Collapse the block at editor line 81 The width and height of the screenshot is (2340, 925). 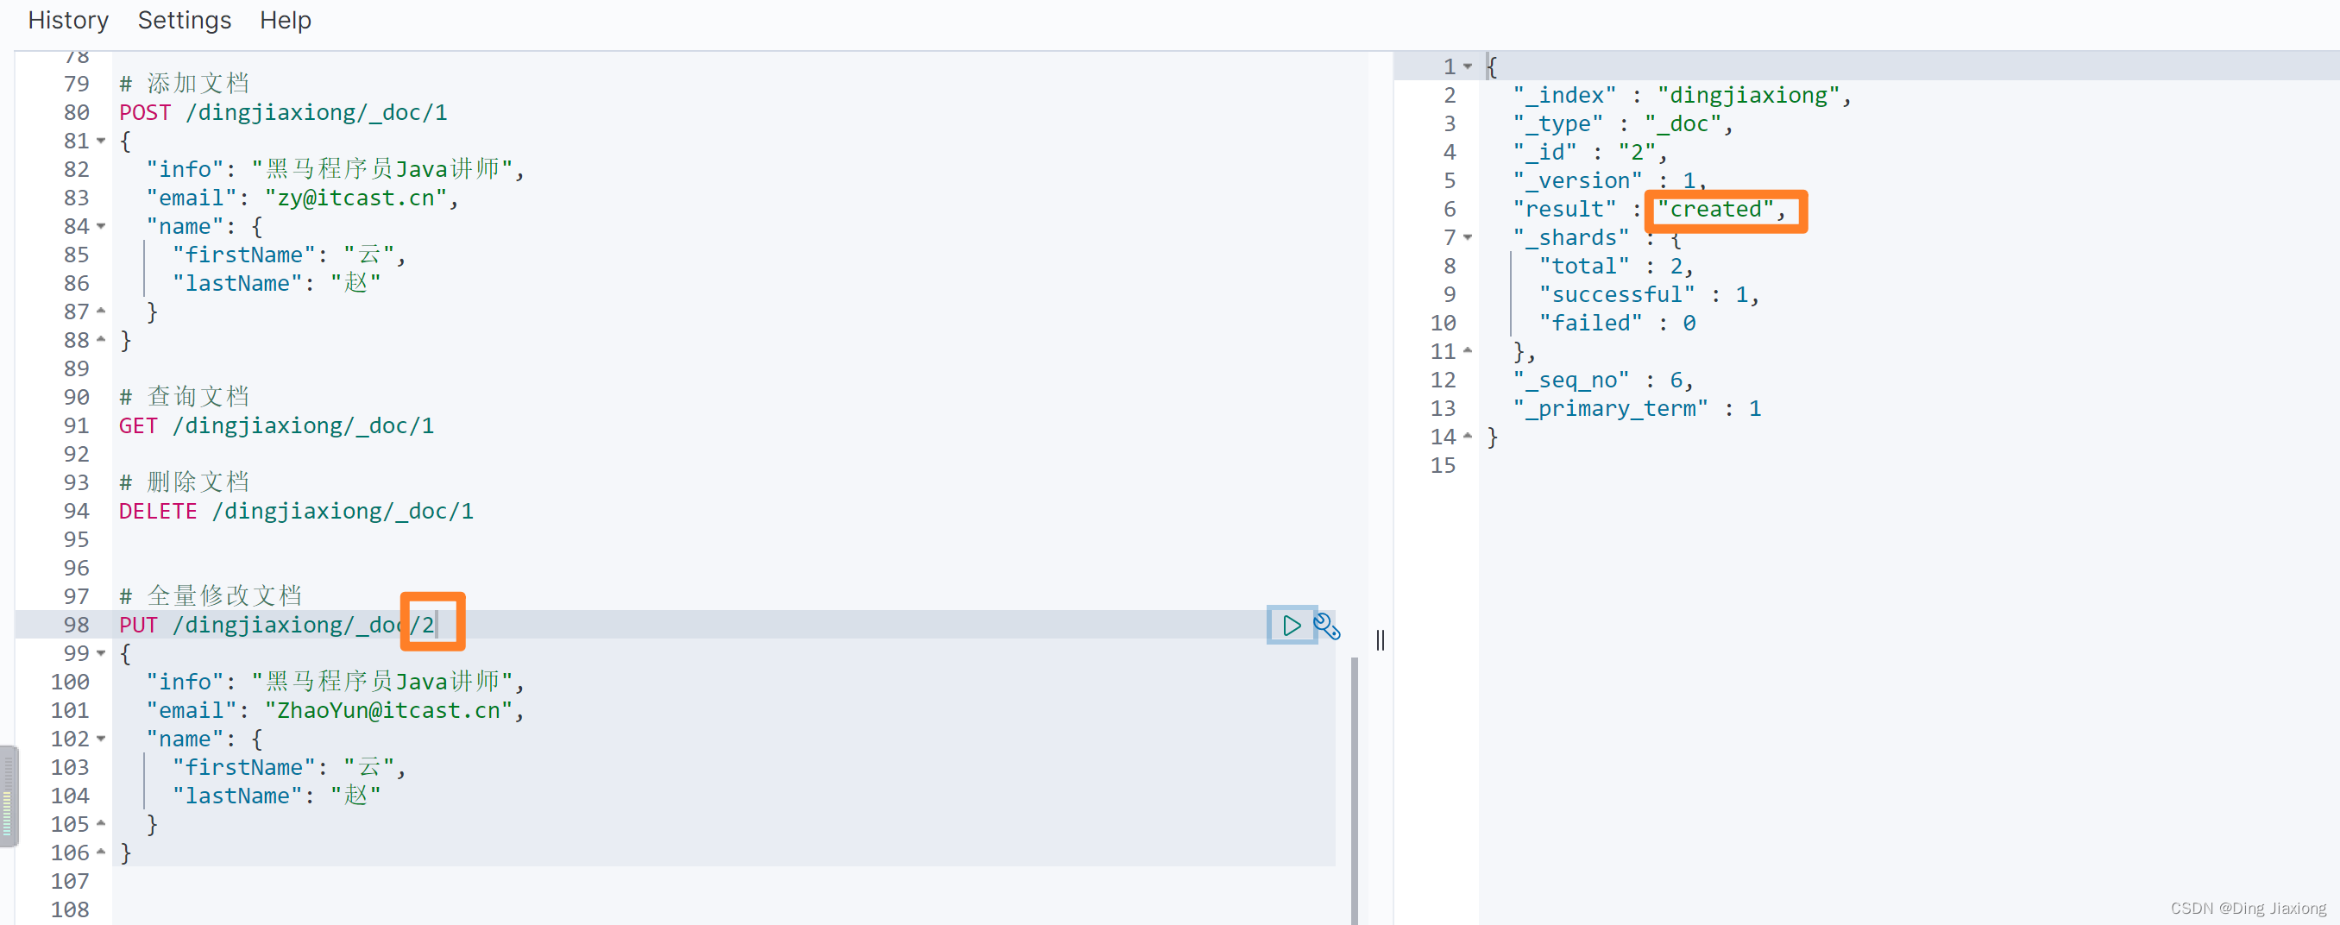(x=101, y=141)
